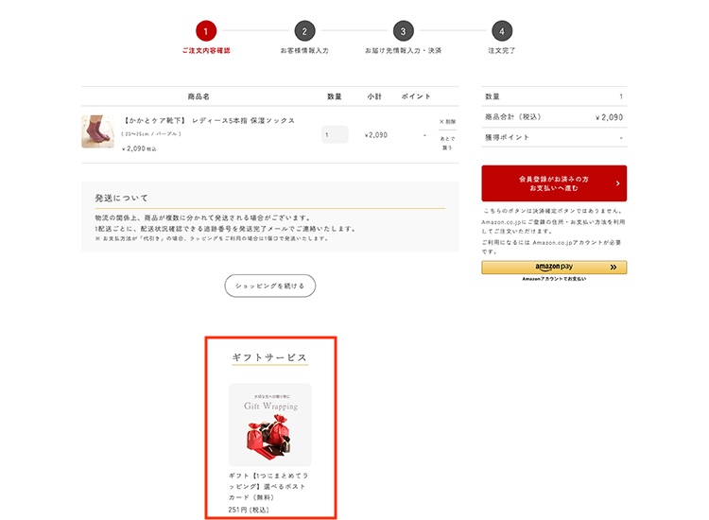Click the ご注文内容確認 step label

[206, 50]
